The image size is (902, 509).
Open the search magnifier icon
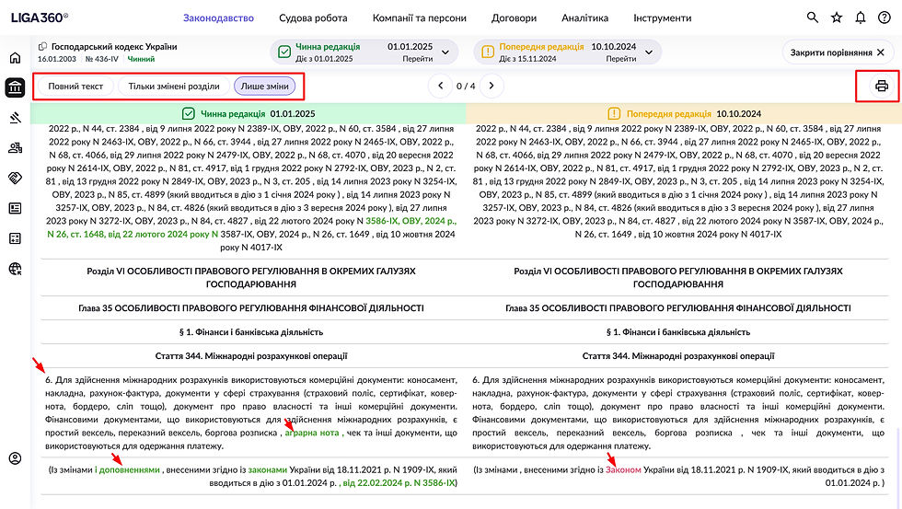[812, 17]
